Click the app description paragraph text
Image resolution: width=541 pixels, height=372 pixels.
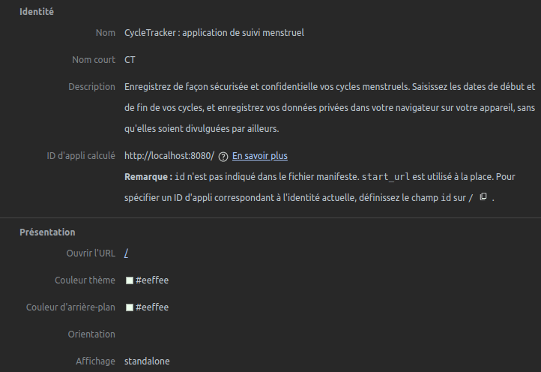[330, 108]
